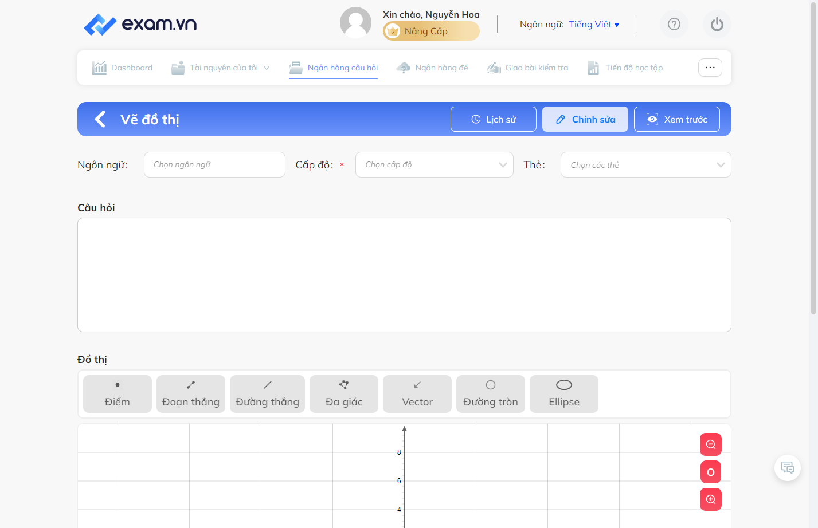This screenshot has height=528, width=818.
Task: Open the Giao bài kiểm tra tab
Action: coord(527,68)
